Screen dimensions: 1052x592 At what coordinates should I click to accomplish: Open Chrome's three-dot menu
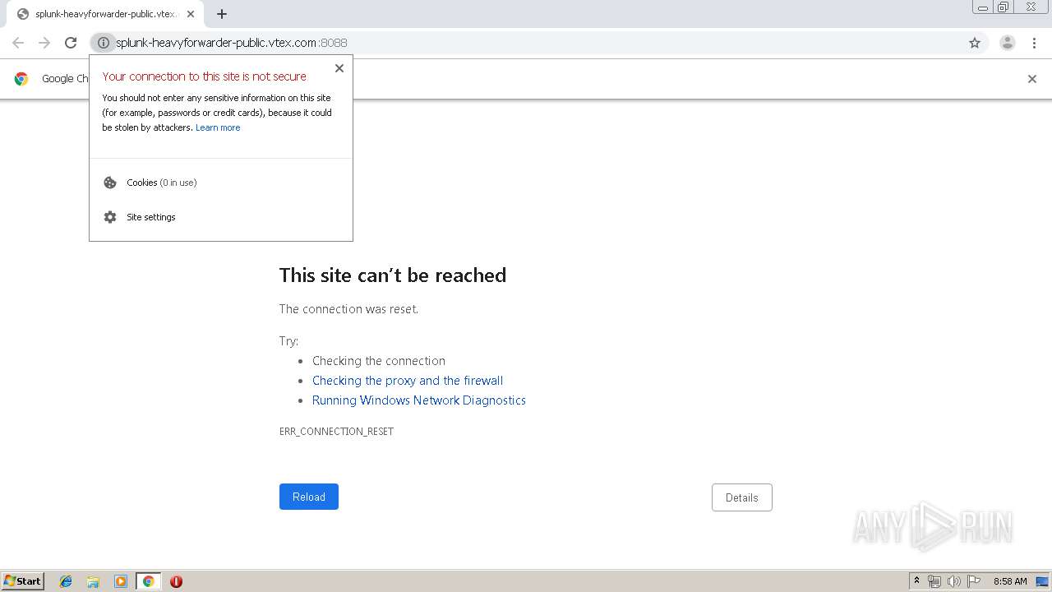[1035, 43]
